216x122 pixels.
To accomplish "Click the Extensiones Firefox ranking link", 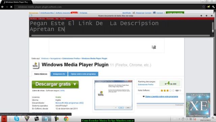I will pyautogui.click(x=145, y=84).
